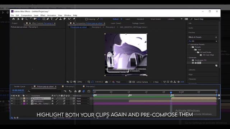The width and height of the screenshot is (230, 129).
Task: Select the Rectangle shape tool
Action: tap(44, 19)
